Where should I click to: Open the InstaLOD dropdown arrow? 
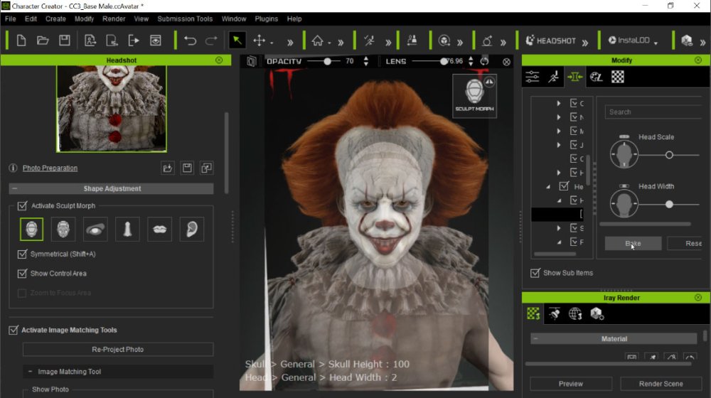[656, 43]
